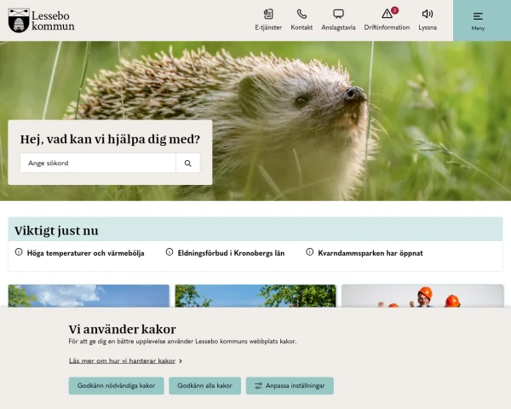Open the Meny hamburger menu
This screenshot has height=409, width=511.
click(x=478, y=20)
